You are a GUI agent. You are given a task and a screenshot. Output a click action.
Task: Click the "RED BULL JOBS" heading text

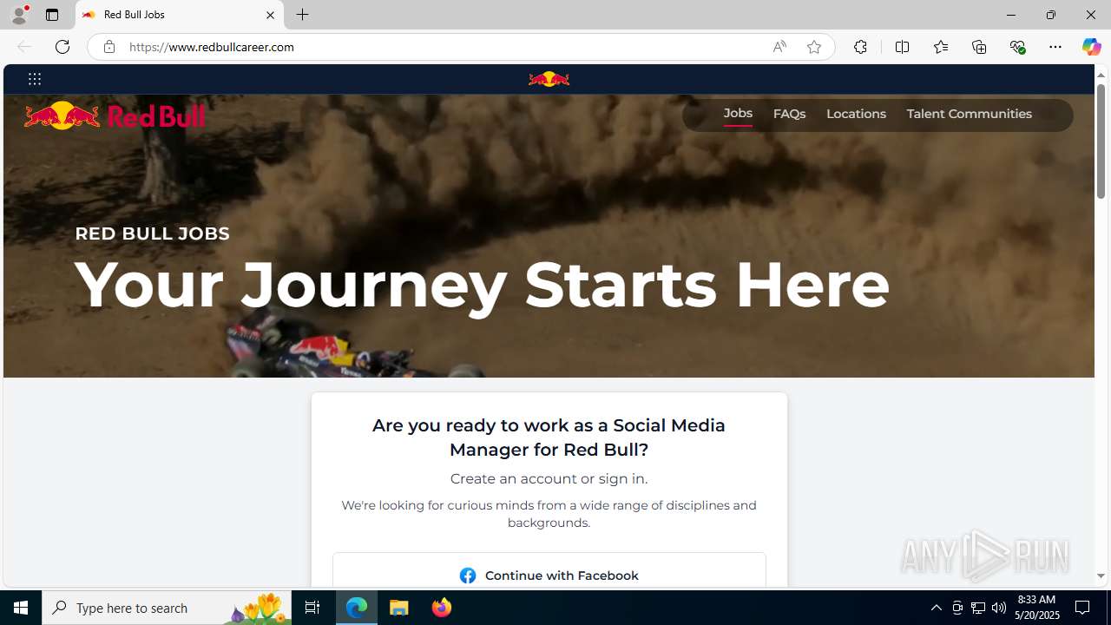pos(152,234)
